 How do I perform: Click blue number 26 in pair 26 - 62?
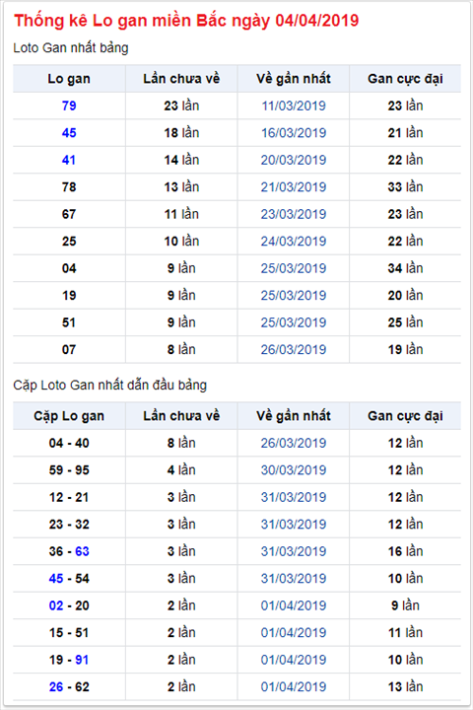(x=56, y=687)
